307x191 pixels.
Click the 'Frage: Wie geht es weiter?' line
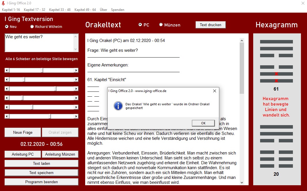pyautogui.click(x=112, y=50)
